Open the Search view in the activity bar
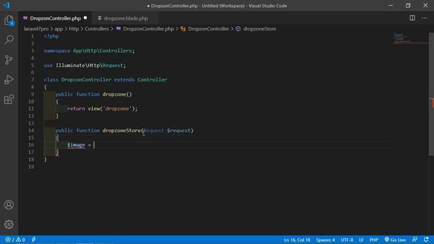Viewport: 434px width, 244px height. tap(9, 40)
